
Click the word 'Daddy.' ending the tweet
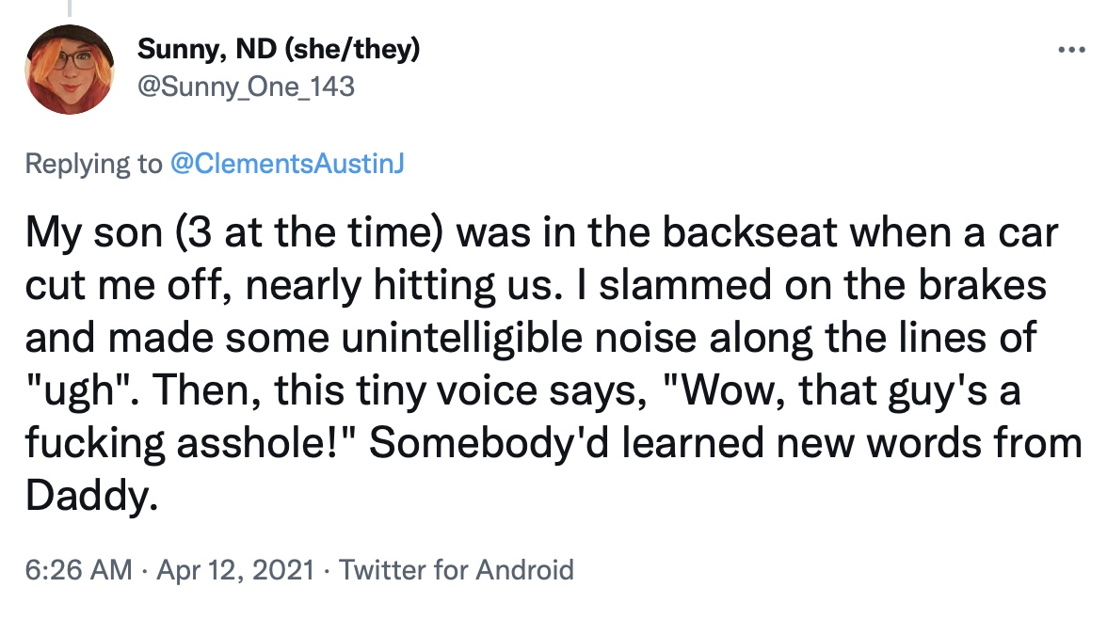click(92, 496)
